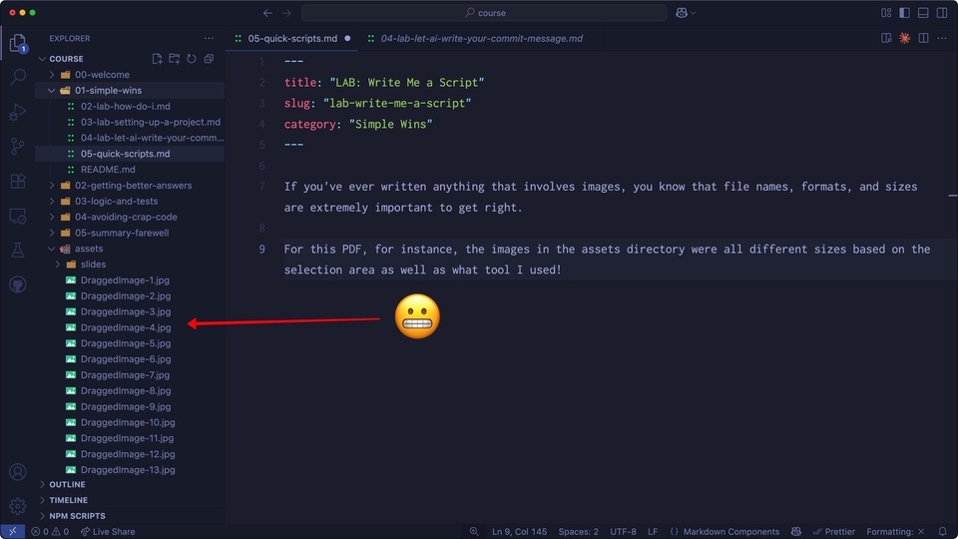
Task: Switch to the 05-quick-scripts.md tab
Action: point(292,38)
